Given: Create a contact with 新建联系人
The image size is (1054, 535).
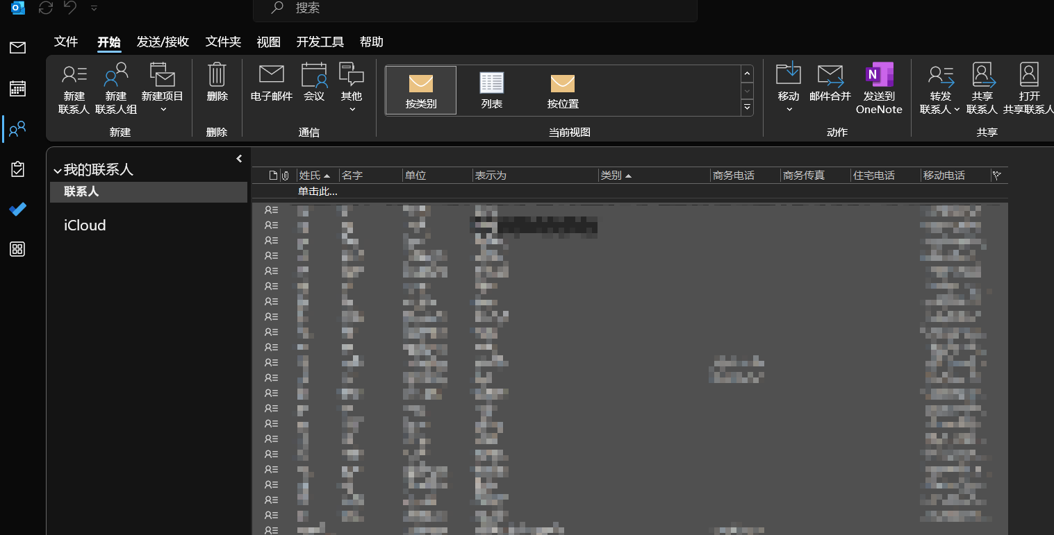Looking at the screenshot, I should 74,89.
